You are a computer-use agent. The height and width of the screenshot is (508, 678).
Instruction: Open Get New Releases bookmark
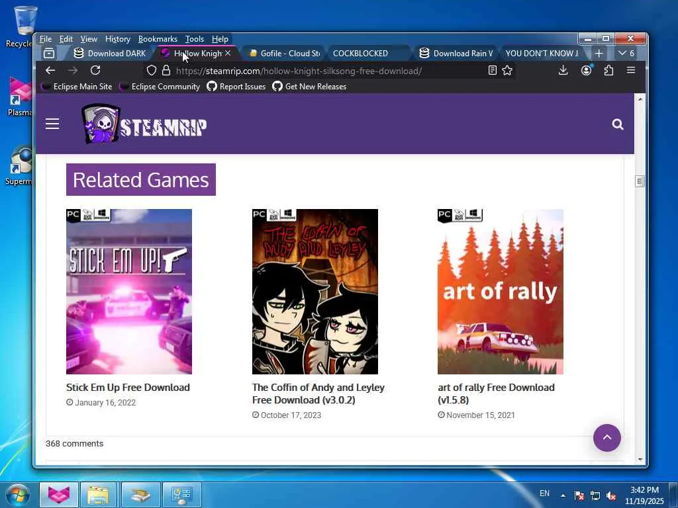[x=310, y=87]
